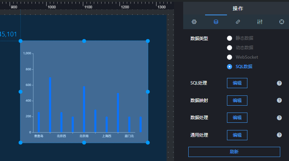
Task: Open the crosshair position tab icon
Action: pyautogui.click(x=282, y=22)
